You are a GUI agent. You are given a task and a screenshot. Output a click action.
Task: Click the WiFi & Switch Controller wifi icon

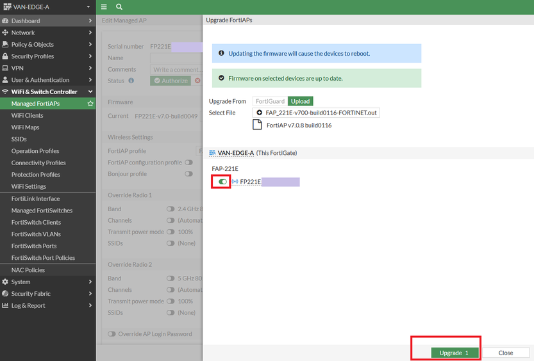pos(5,92)
